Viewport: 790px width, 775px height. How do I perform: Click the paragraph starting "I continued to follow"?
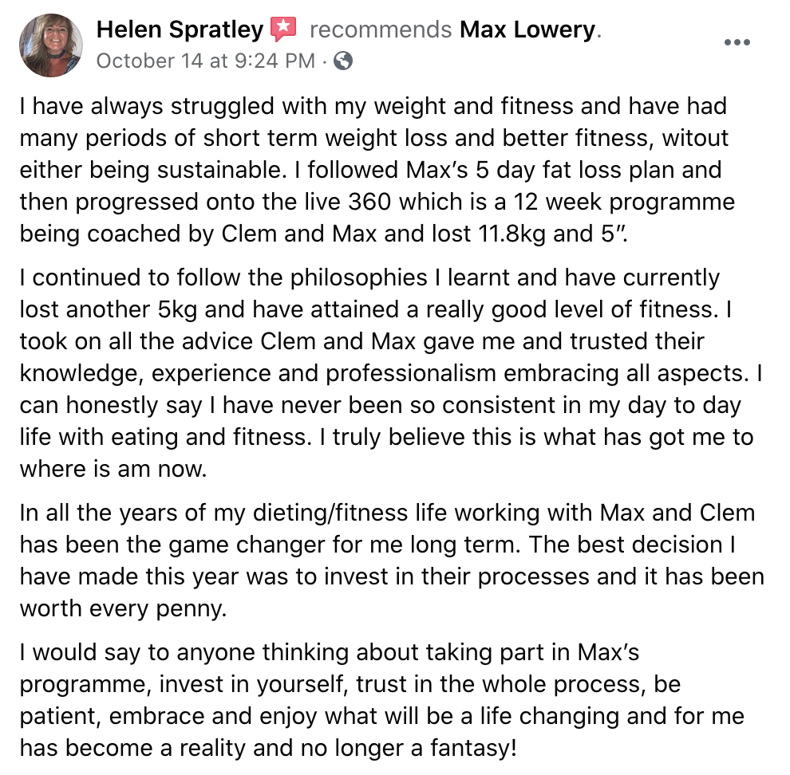(391, 374)
